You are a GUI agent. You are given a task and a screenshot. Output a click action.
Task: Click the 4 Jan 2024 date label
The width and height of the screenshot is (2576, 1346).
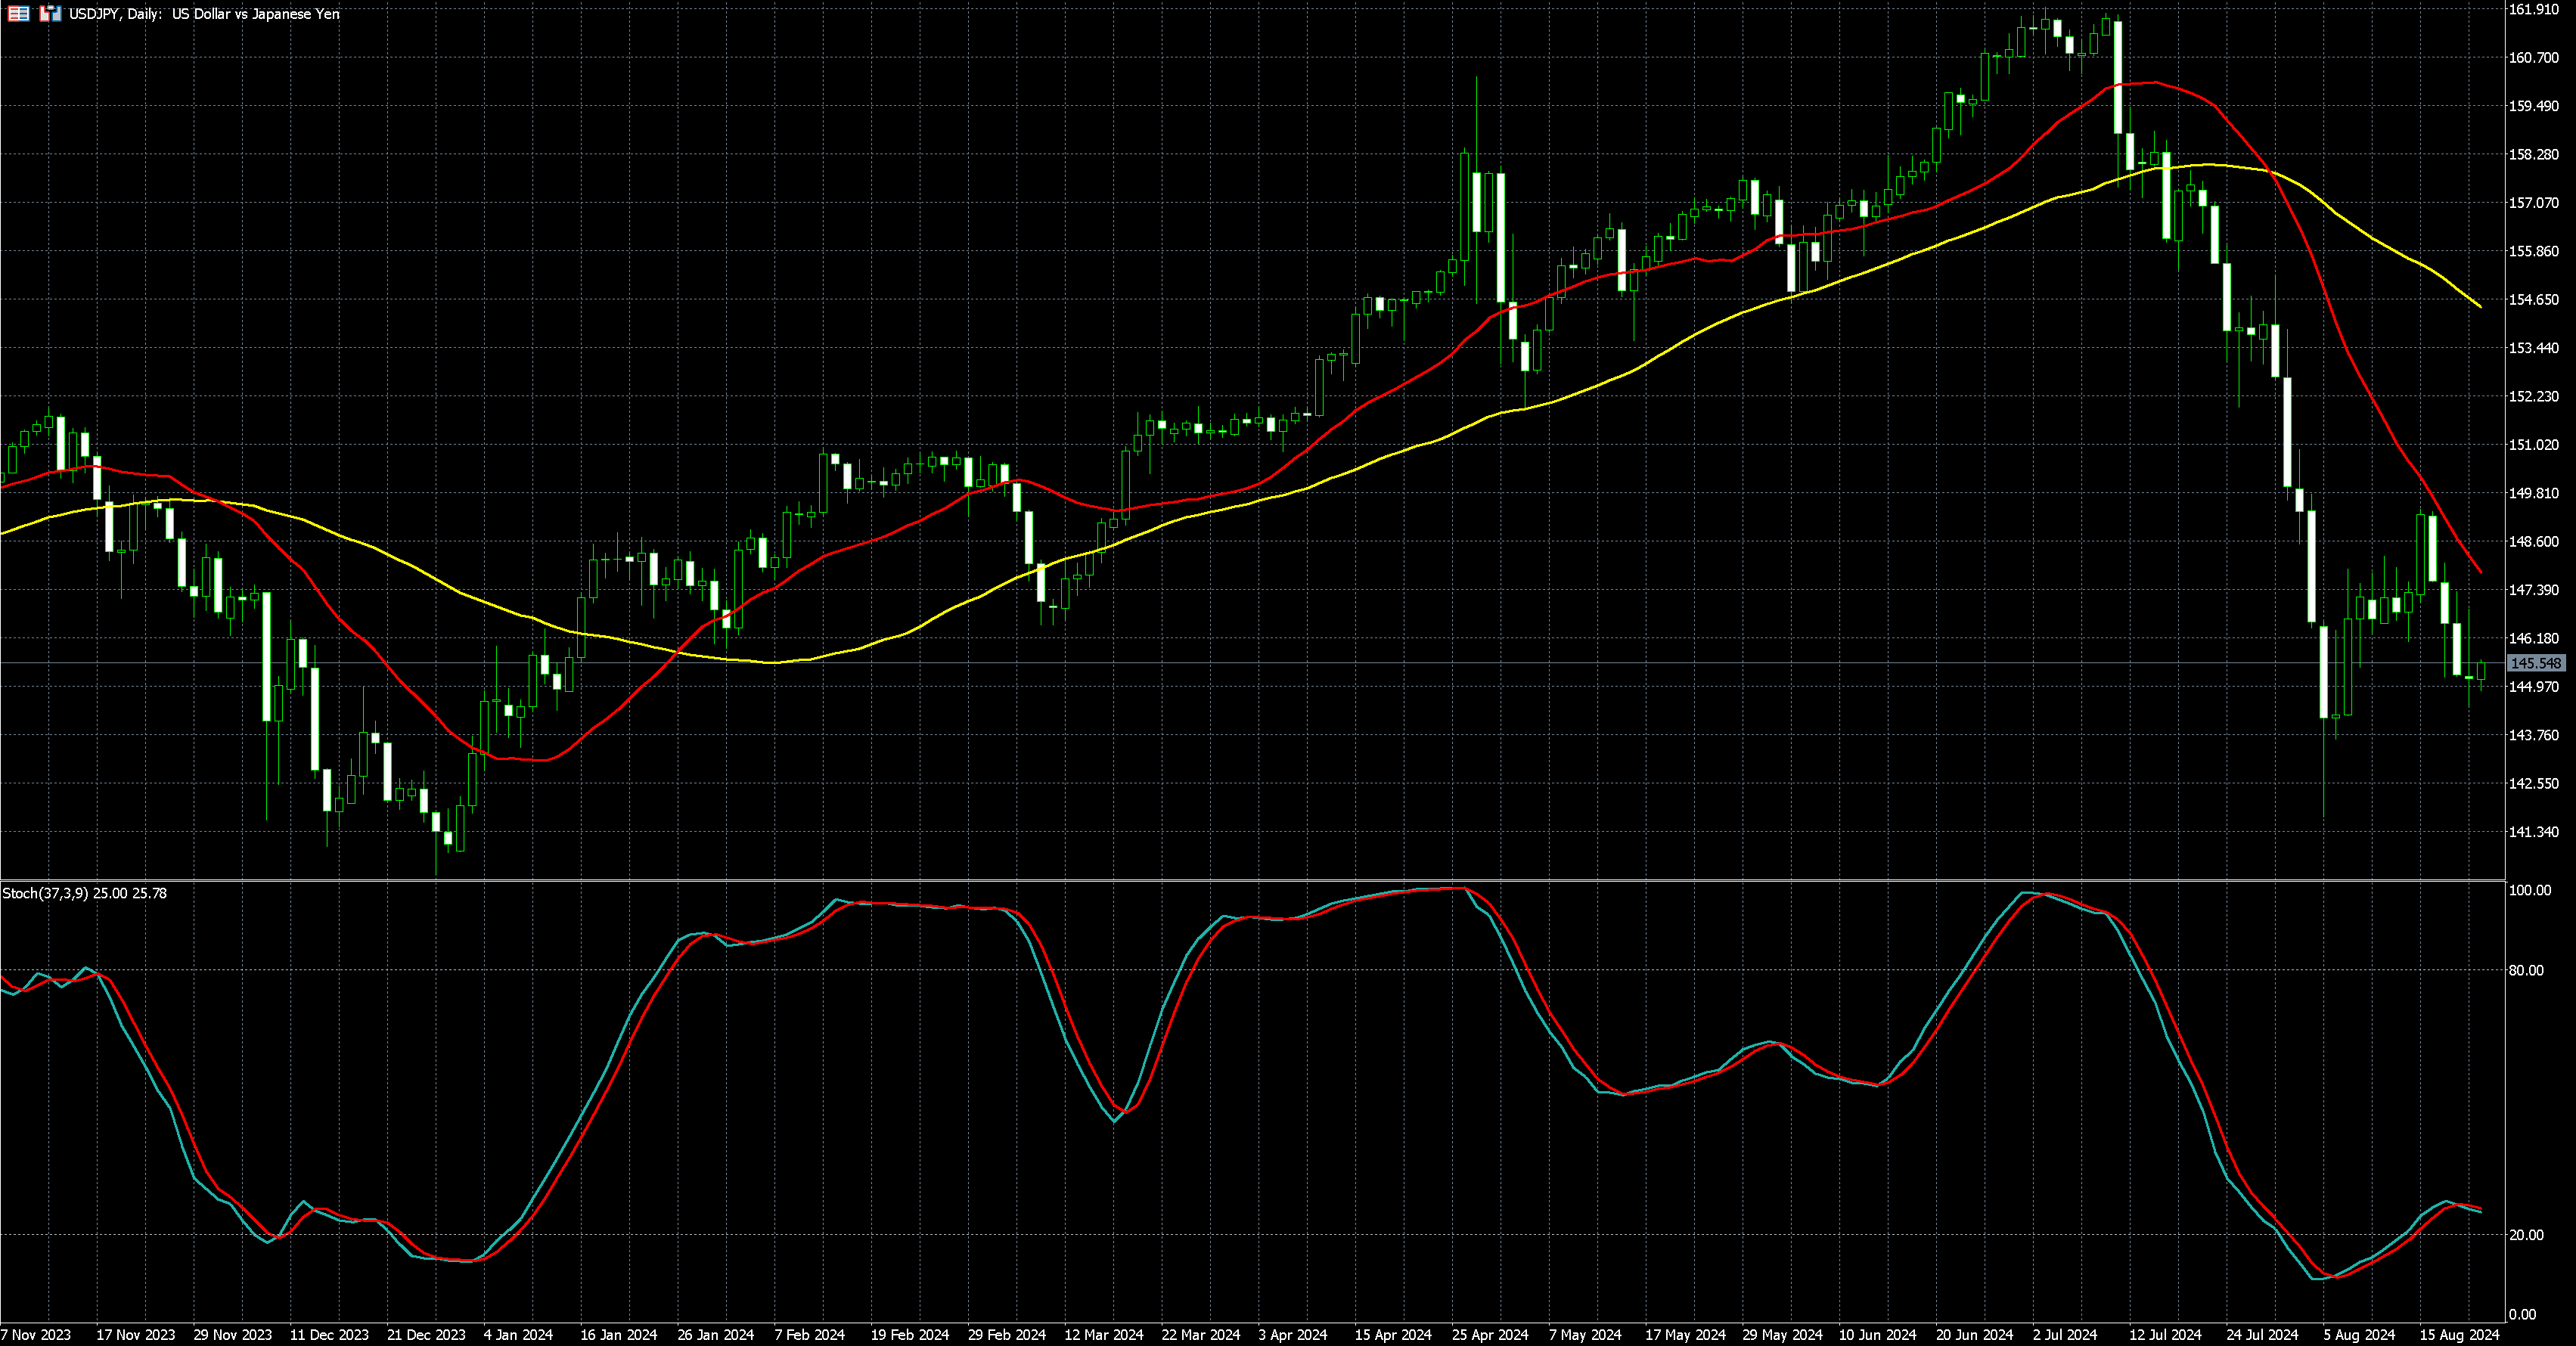tap(518, 1335)
